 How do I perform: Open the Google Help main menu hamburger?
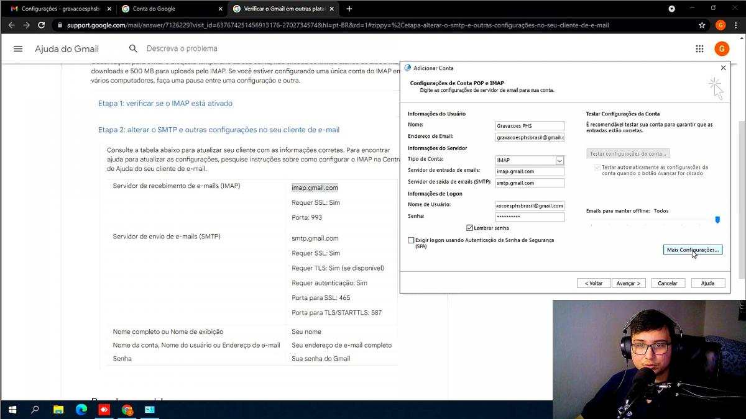tap(18, 48)
